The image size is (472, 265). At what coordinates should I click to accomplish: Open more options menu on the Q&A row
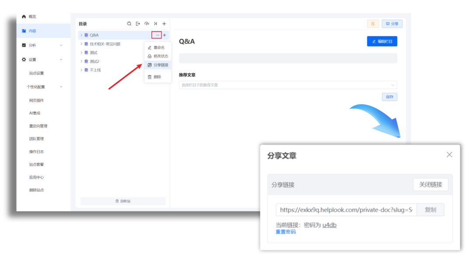(157, 35)
